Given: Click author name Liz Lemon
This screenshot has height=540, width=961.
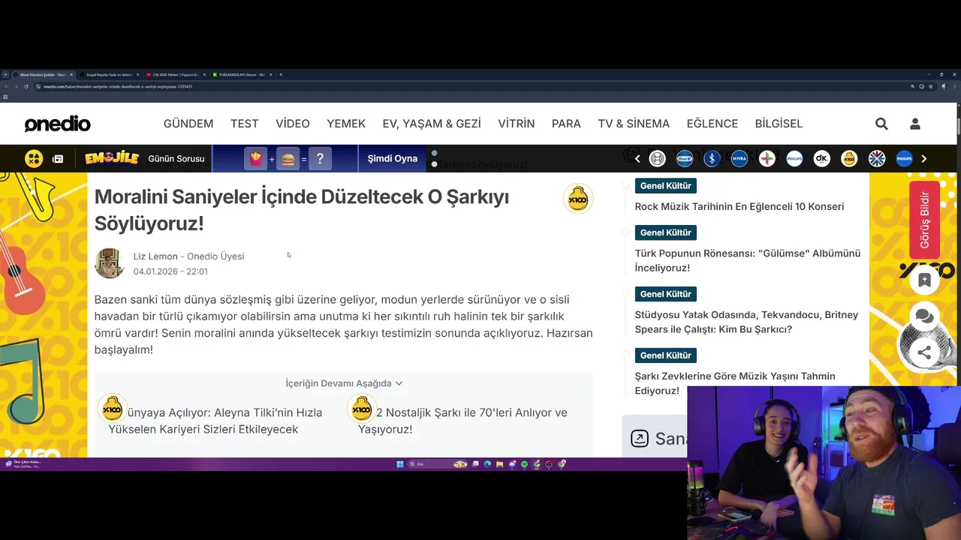Looking at the screenshot, I should click(155, 256).
